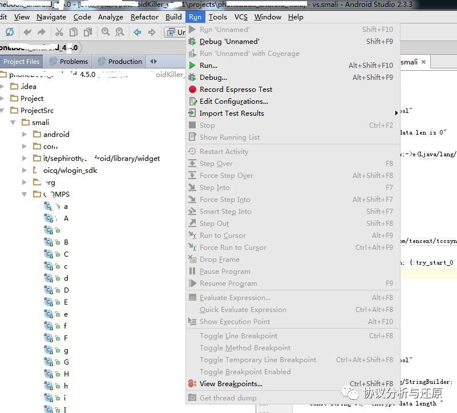Screen dimensions: 457x413
Task: Click the Import Test Results icon
Action: pos(192,113)
